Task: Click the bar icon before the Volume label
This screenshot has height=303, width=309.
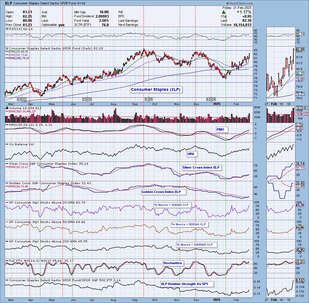Action: pyautogui.click(x=7, y=108)
